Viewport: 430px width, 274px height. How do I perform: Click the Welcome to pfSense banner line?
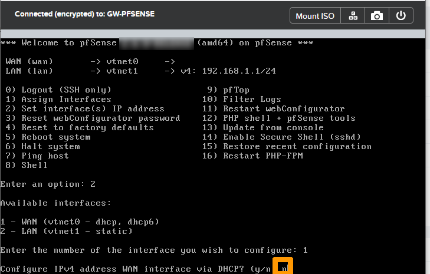pos(157,43)
